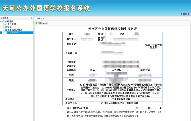Click the 导出word export button

pos(41,23)
